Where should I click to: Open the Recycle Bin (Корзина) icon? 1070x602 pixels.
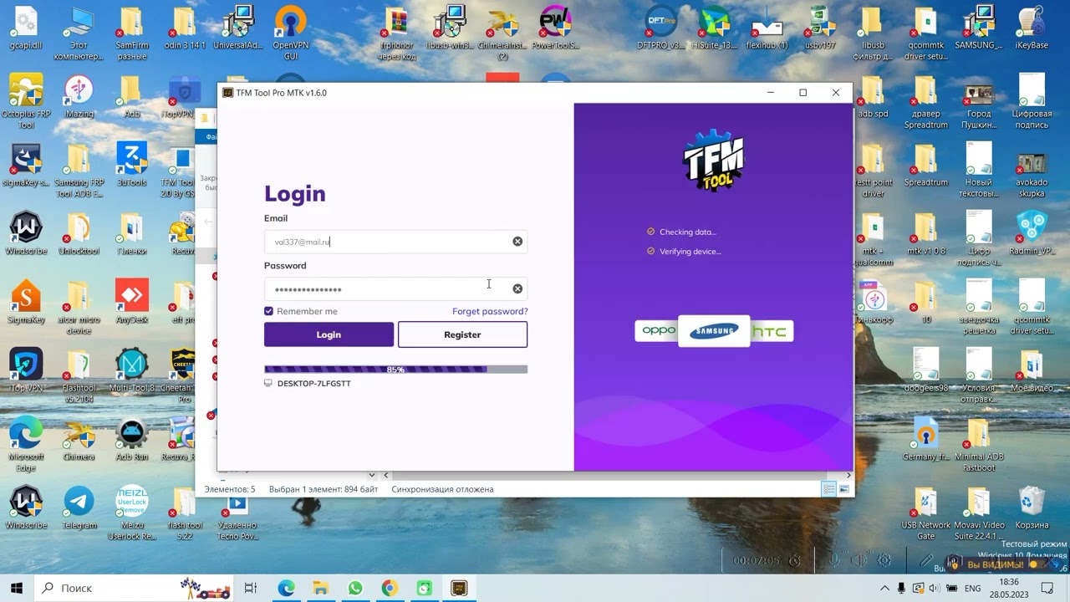pyautogui.click(x=1032, y=508)
